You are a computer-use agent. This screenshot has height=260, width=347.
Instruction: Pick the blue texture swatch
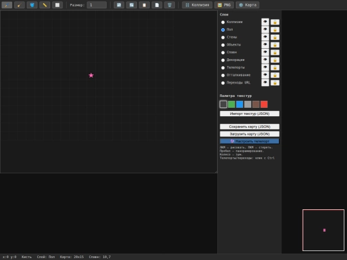click(240, 104)
